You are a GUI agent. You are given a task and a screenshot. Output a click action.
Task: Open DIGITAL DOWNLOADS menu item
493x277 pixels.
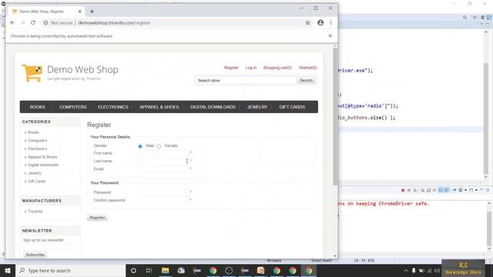tap(213, 107)
